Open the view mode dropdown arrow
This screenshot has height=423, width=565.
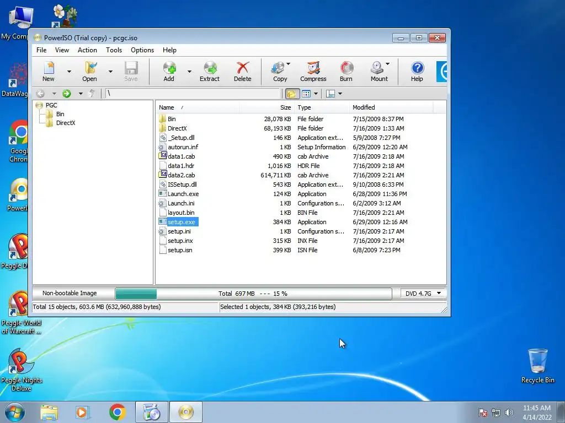(x=316, y=94)
